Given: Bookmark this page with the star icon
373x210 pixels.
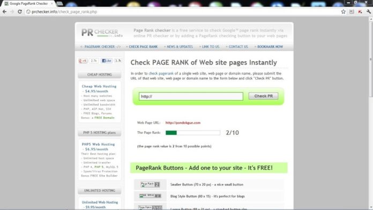Looking at the screenshot, I should 344,12.
